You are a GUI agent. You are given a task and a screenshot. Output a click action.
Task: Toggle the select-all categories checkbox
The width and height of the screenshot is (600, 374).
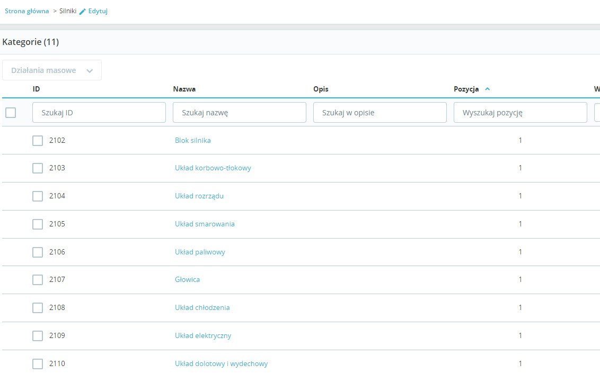[x=11, y=112]
